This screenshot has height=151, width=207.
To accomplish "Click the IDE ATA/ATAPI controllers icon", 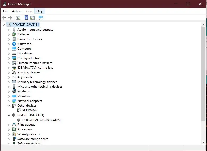I will tap(14, 68).
